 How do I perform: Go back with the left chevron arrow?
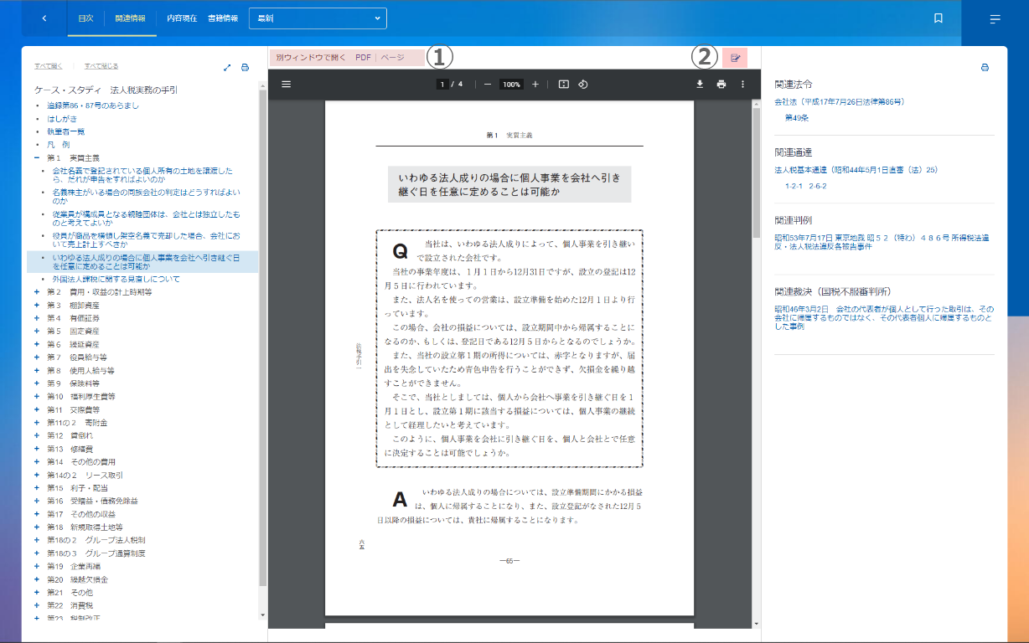tap(44, 18)
